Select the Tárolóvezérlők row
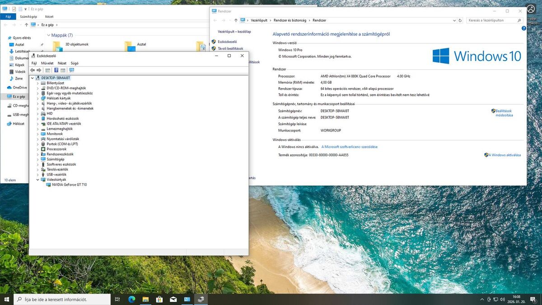542x305 pixels. point(54,169)
